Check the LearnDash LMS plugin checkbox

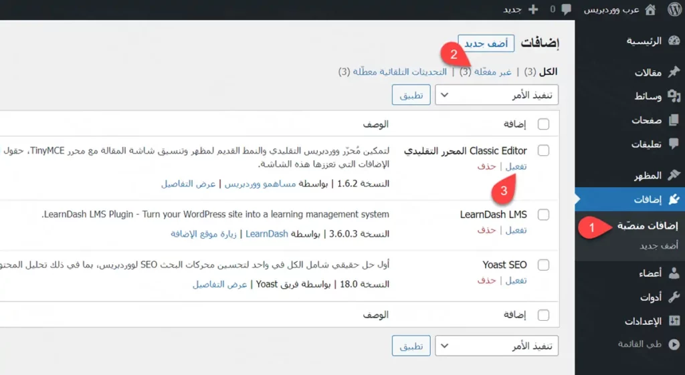tap(543, 215)
